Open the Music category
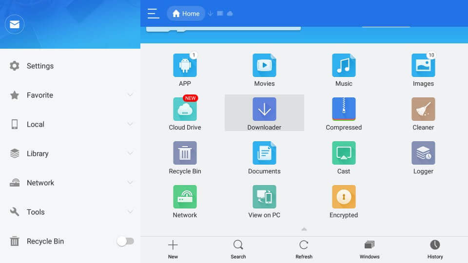This screenshot has width=468, height=263. (344, 65)
